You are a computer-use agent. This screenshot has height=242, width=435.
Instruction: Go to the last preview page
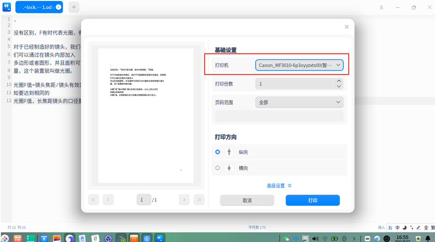pyautogui.click(x=199, y=200)
